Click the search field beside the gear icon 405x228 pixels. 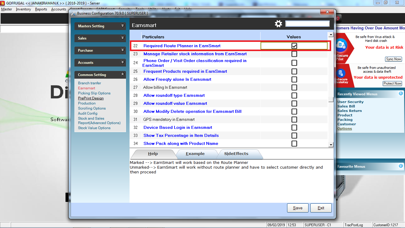[308, 24]
